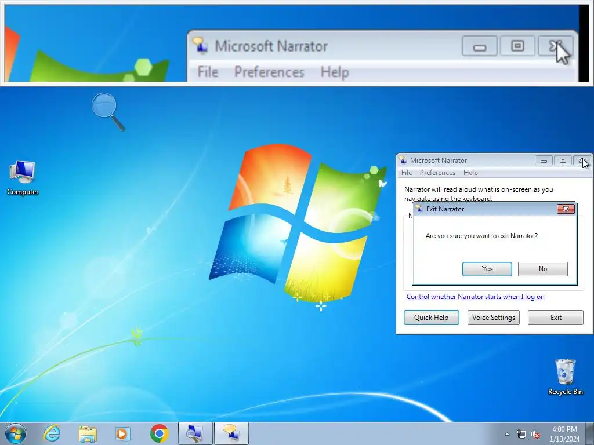The height and width of the screenshot is (445, 594).
Task: Click the Exit button in Narrator window
Action: click(556, 318)
